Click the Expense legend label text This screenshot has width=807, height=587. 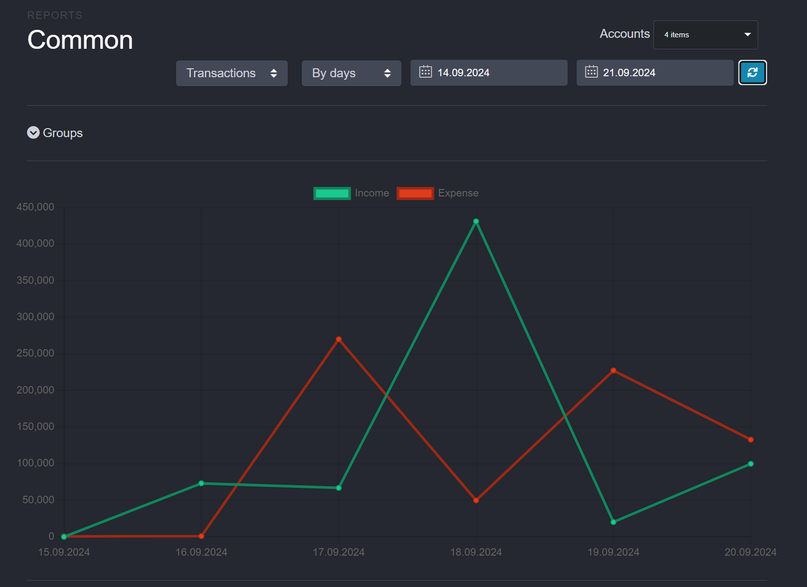pyautogui.click(x=458, y=193)
